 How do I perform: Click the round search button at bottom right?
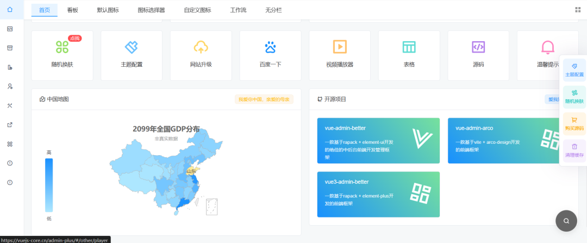(566, 221)
